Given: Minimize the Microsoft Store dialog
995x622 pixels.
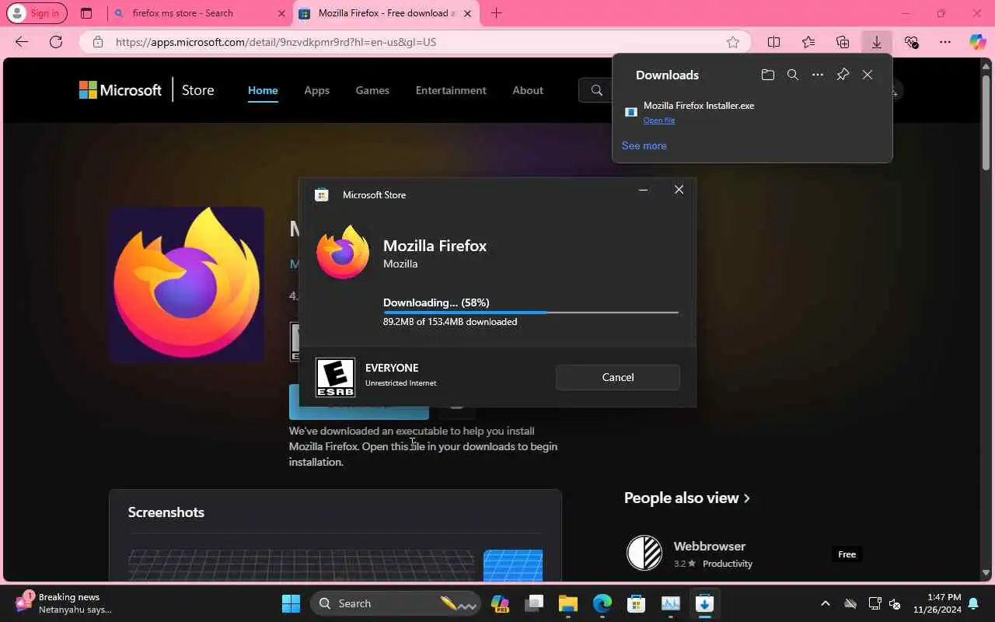Looking at the screenshot, I should (643, 190).
